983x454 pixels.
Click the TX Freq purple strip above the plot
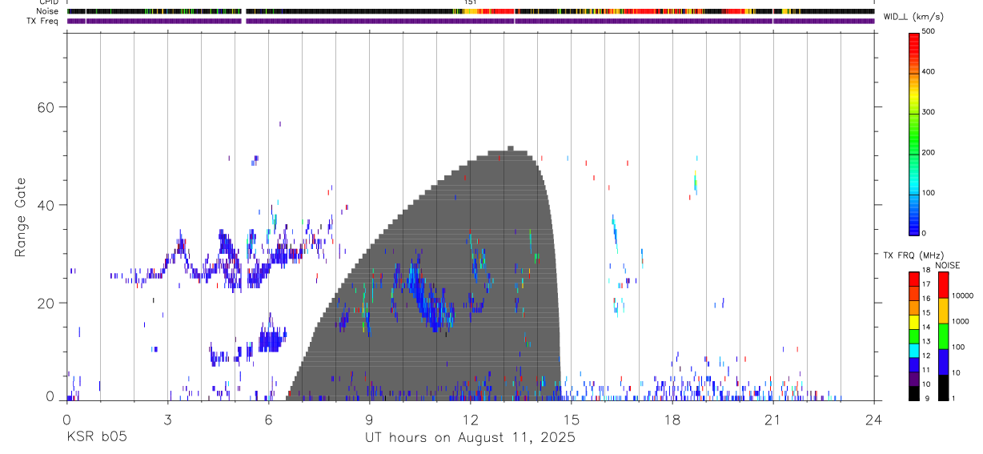470,21
